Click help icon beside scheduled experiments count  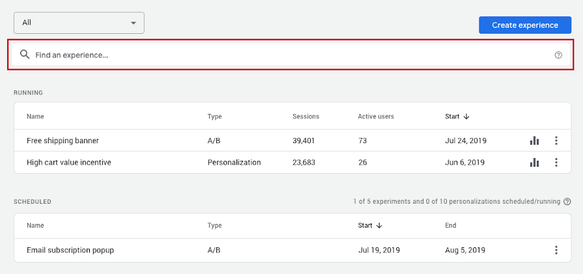pyautogui.click(x=567, y=202)
